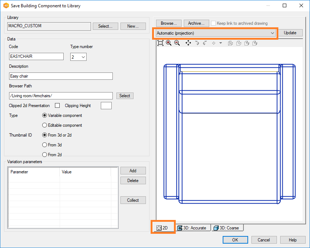310x248 pixels.
Task: Click the Description text field
Action: click(x=61, y=76)
